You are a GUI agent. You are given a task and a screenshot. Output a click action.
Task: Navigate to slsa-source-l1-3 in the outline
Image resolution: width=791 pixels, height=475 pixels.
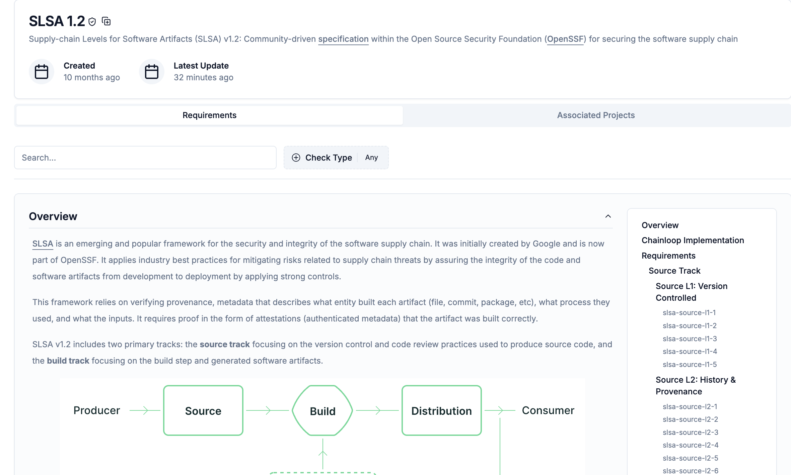point(690,339)
